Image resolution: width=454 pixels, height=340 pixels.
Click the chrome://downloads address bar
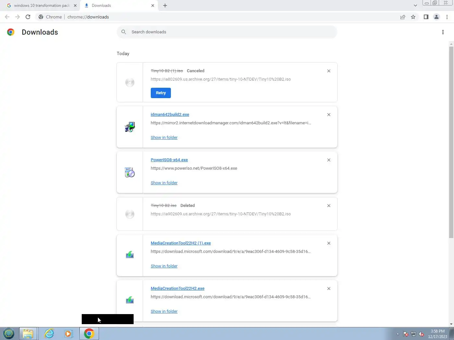click(217, 17)
